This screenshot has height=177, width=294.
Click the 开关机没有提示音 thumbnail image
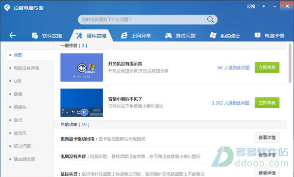pos(81,67)
